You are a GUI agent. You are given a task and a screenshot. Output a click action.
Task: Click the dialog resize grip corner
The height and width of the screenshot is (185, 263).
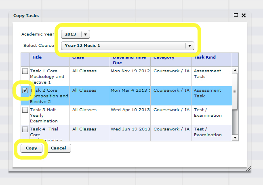coord(248,169)
